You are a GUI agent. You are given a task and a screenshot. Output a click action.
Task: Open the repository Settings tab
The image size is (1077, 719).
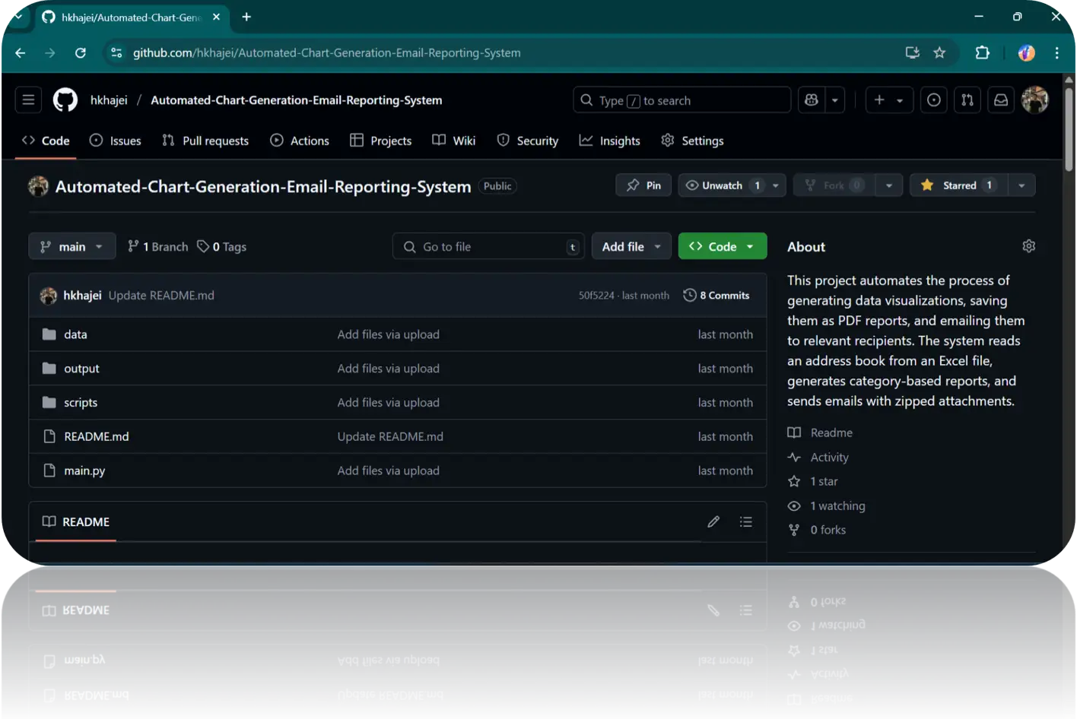(691, 140)
